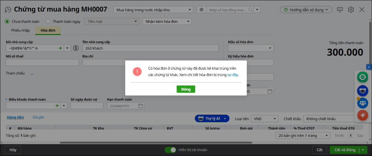Click the Thành tiền column header
The height and width of the screenshot is (156, 372).
pyautogui.click(x=277, y=128)
